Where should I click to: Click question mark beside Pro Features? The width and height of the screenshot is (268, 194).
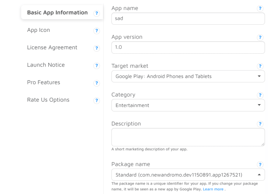(x=97, y=83)
